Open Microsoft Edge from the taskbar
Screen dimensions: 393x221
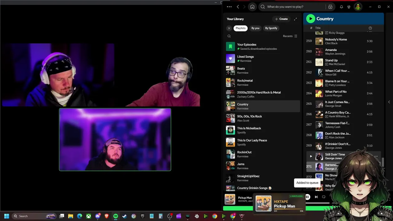(80, 216)
